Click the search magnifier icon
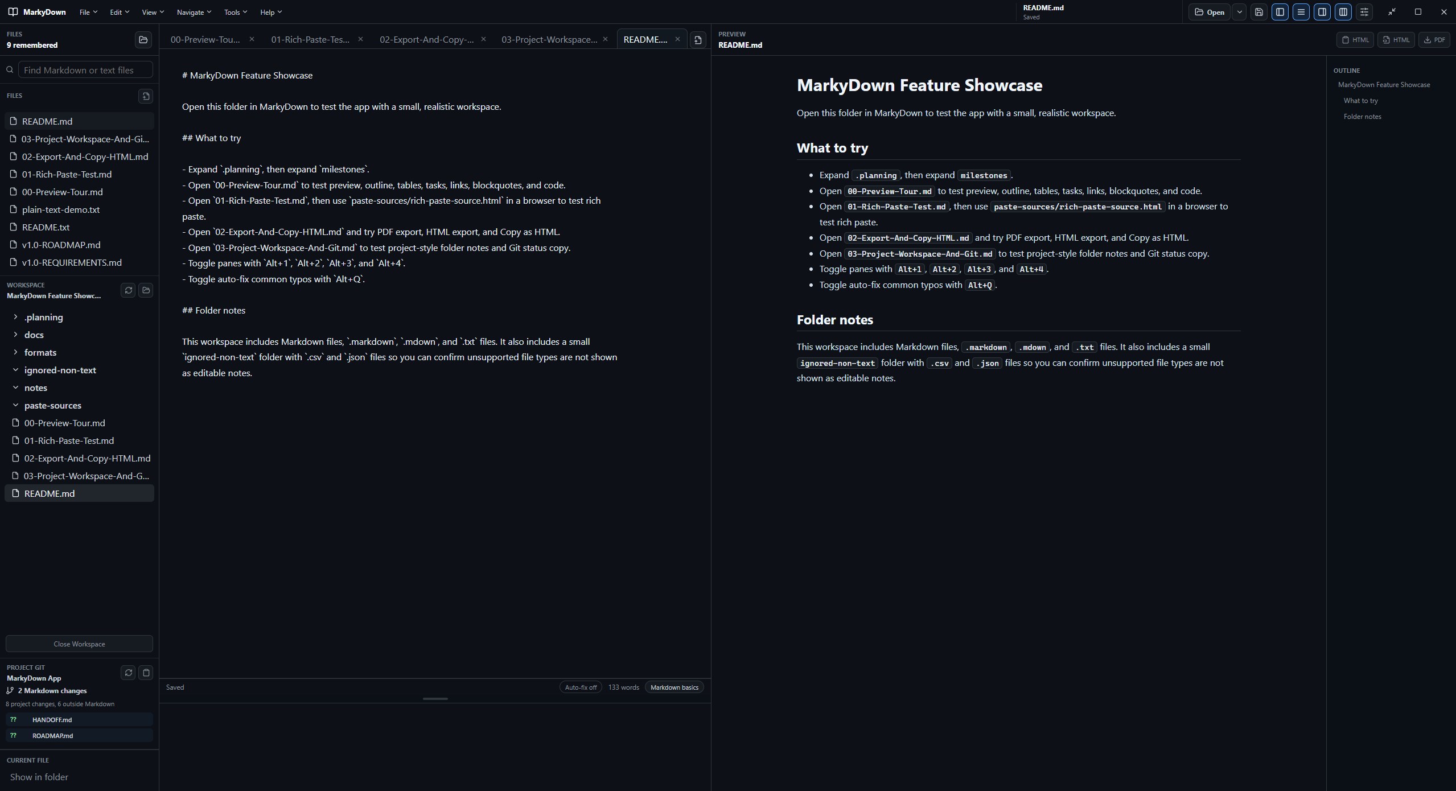 (x=10, y=70)
